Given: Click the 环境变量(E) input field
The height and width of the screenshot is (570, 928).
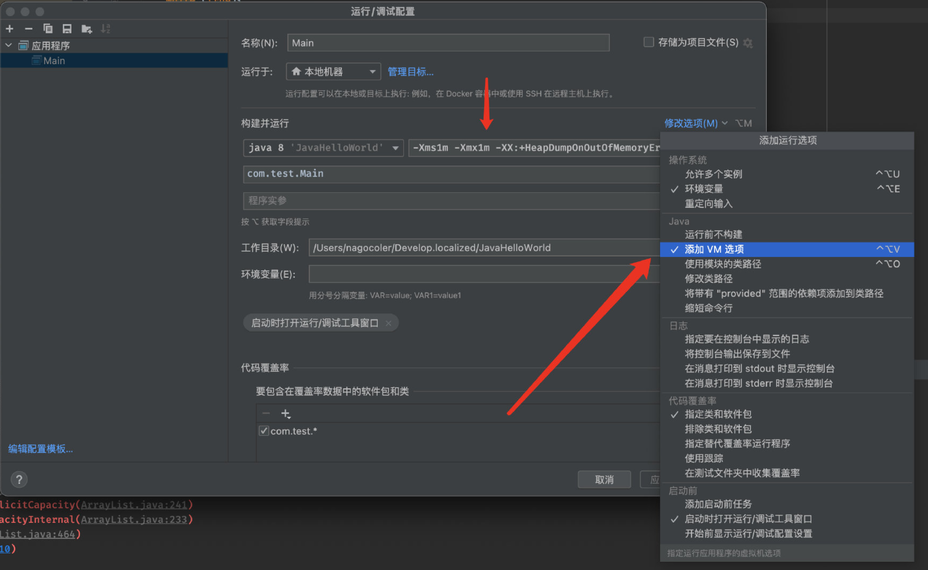Looking at the screenshot, I should point(484,274).
